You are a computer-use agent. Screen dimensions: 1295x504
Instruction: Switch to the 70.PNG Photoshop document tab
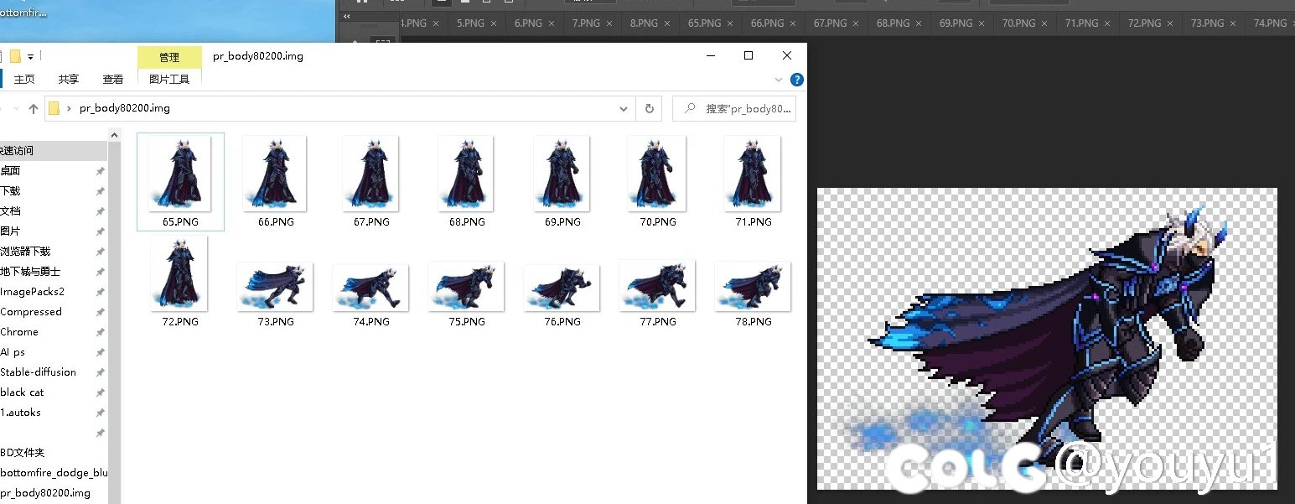tap(1018, 23)
